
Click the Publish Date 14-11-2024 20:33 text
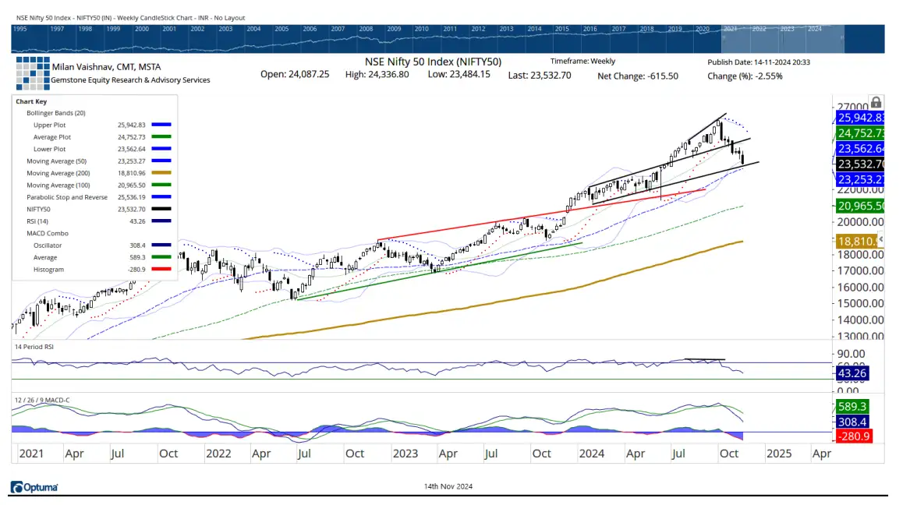coord(759,62)
